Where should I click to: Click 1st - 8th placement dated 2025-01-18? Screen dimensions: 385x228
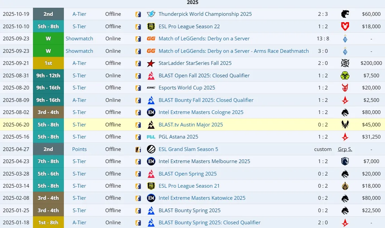coord(48,222)
